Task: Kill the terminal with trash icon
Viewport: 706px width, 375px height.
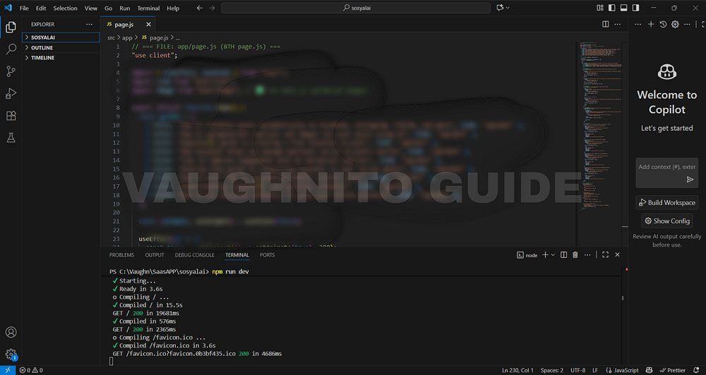Action: point(575,255)
